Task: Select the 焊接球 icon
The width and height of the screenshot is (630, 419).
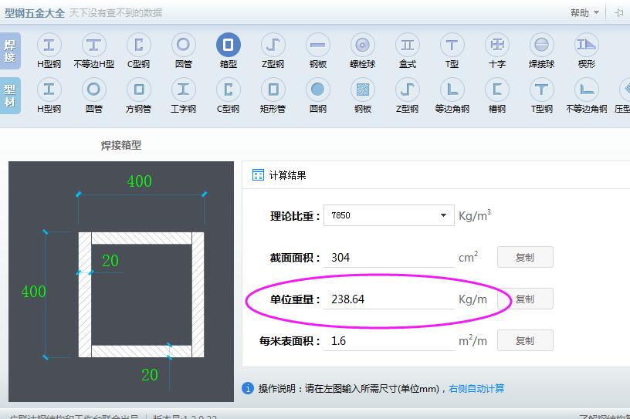Action: coord(542,45)
